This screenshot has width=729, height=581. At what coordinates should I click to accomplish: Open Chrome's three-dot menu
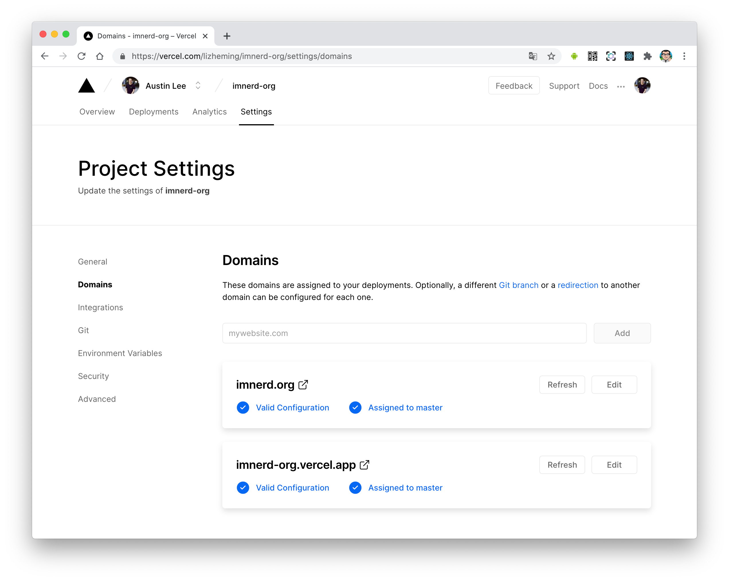click(684, 56)
